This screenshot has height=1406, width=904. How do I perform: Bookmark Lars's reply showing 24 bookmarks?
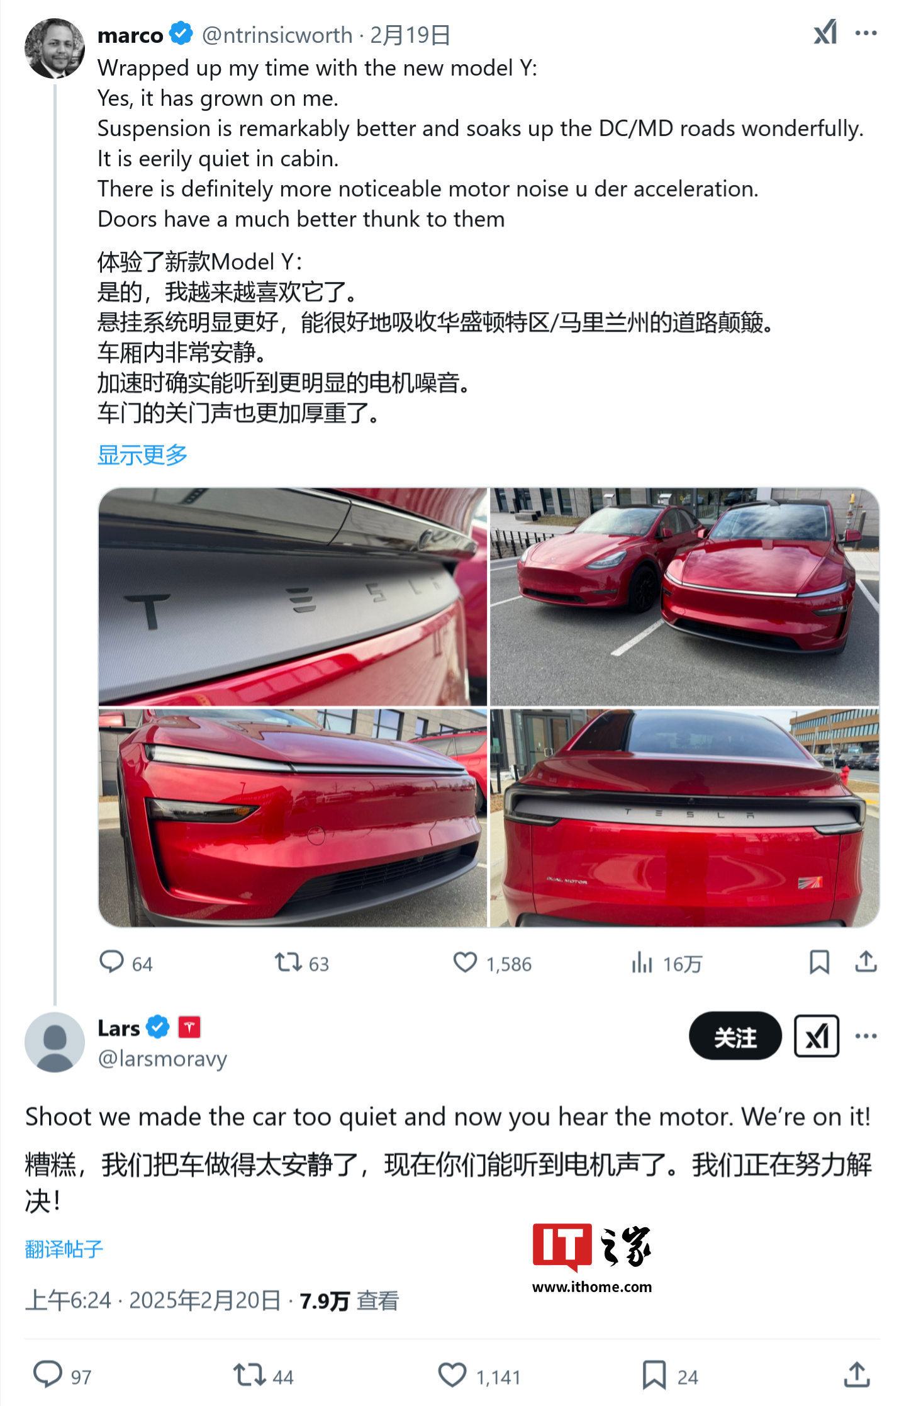pyautogui.click(x=670, y=1375)
